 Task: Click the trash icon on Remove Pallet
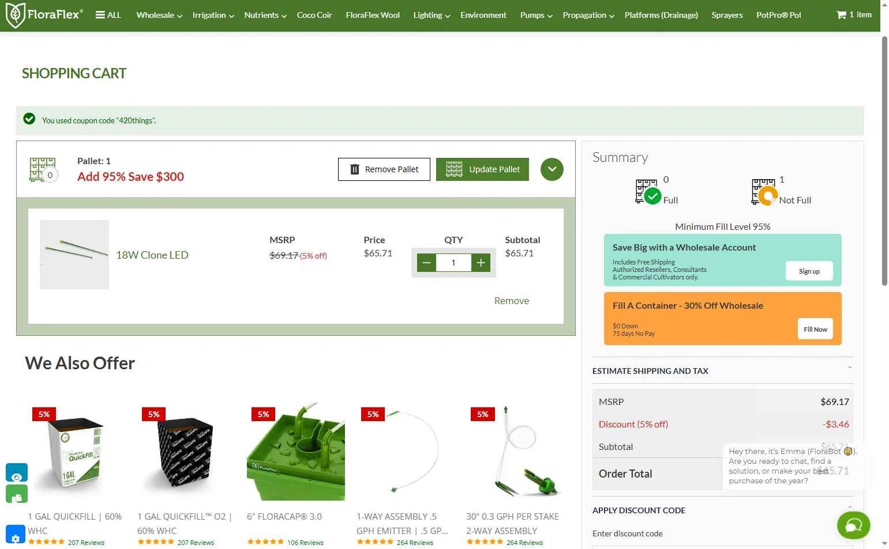355,169
